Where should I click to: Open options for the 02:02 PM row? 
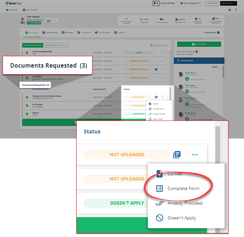[x=162, y=69]
